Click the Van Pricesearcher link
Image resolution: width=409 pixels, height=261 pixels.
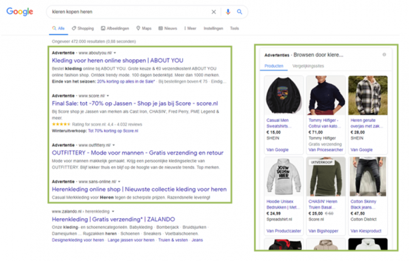click(x=326, y=150)
